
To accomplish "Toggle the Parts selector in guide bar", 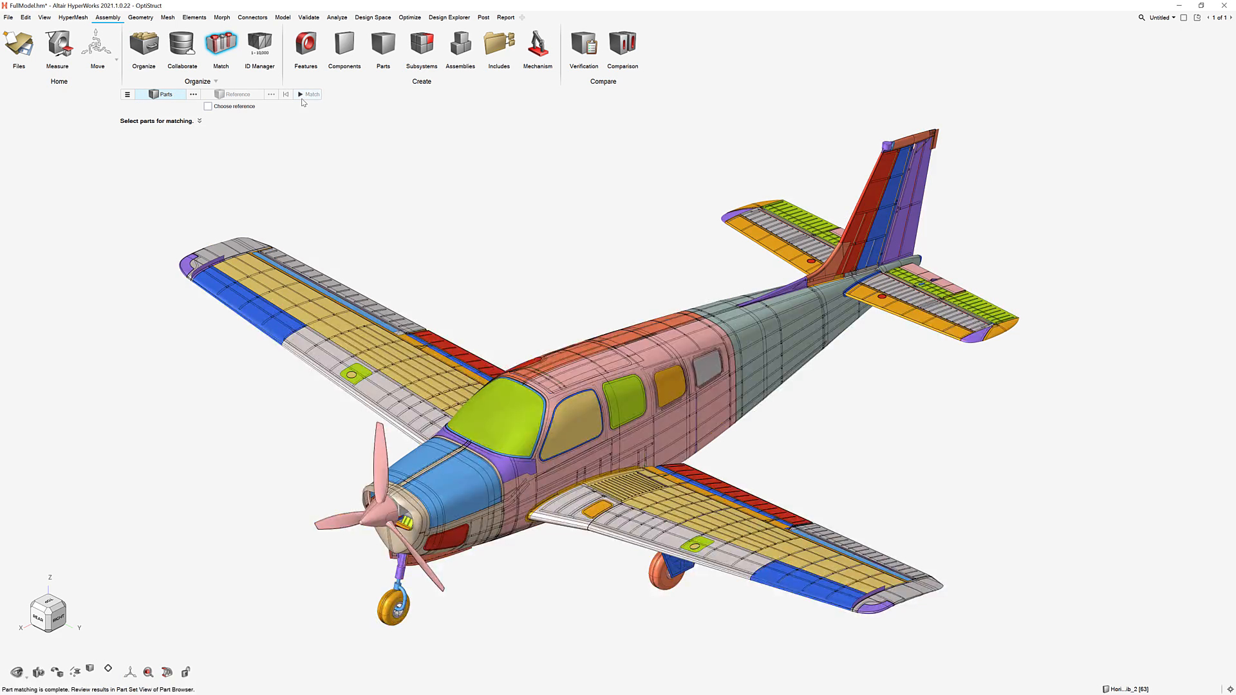I will click(161, 95).
